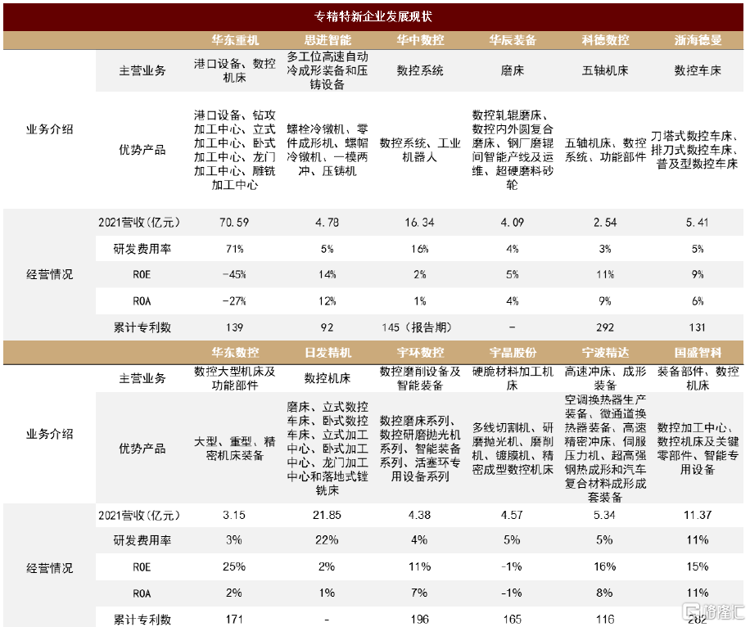Select the 华辰装备 column header
This screenshot has height=627, width=750.
[513, 40]
